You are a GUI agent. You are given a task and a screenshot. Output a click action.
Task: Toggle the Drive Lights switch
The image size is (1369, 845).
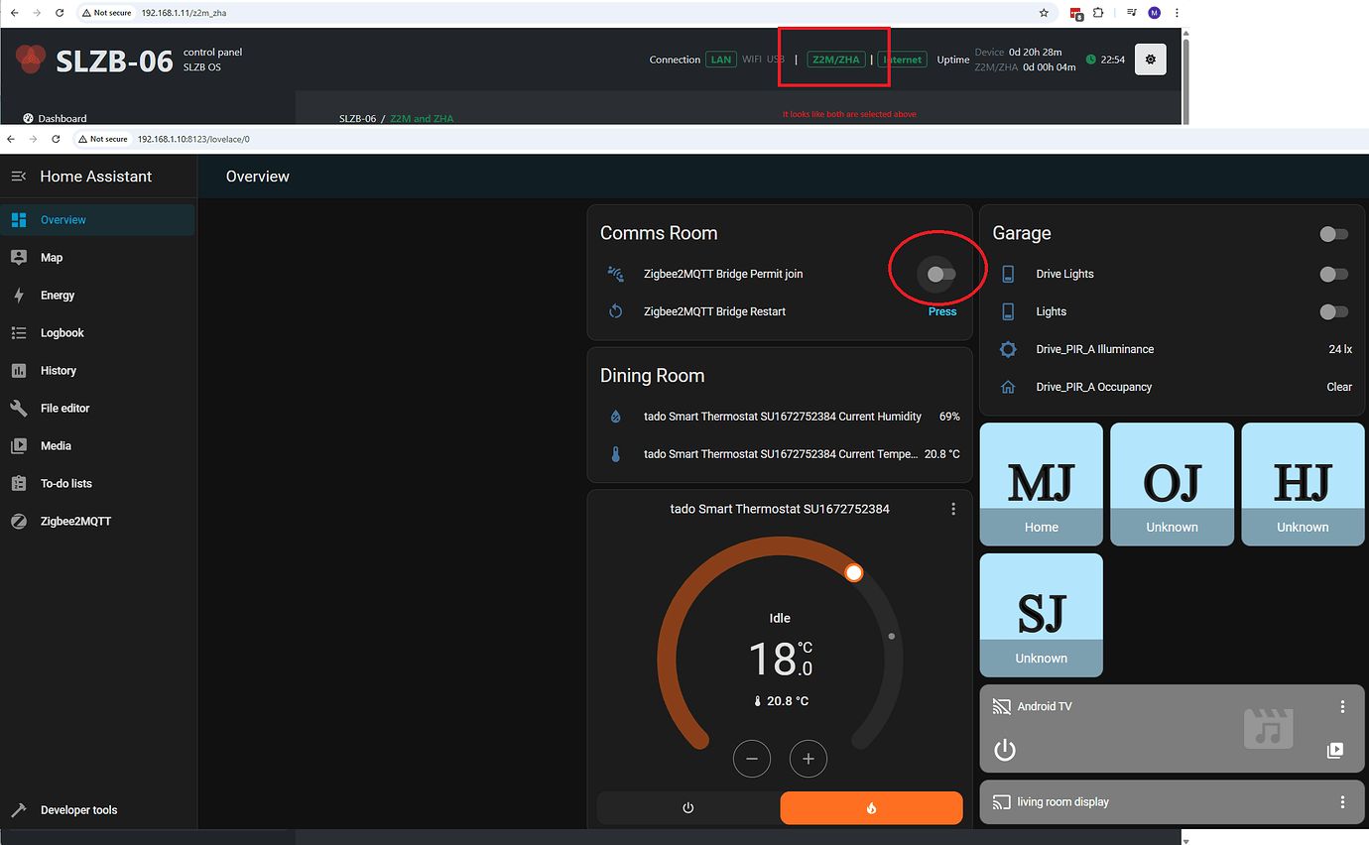(1333, 274)
